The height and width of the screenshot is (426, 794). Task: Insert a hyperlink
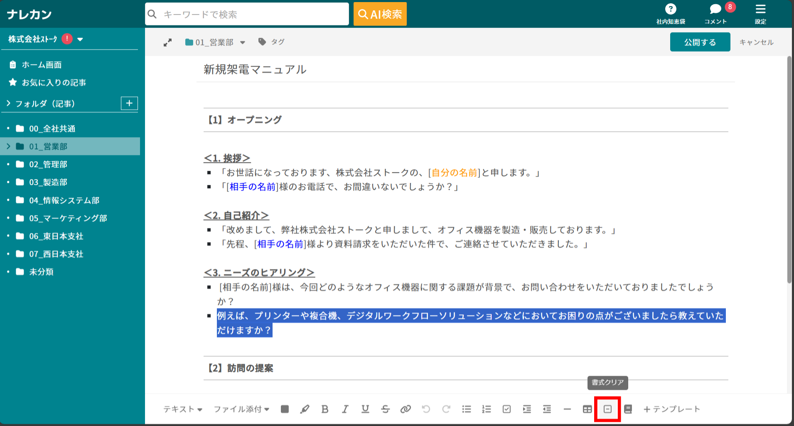pos(406,409)
